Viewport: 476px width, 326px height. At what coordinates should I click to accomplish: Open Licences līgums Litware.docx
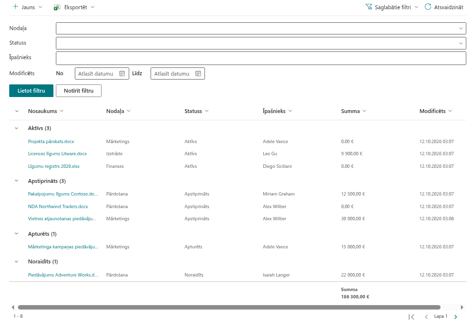(57, 154)
